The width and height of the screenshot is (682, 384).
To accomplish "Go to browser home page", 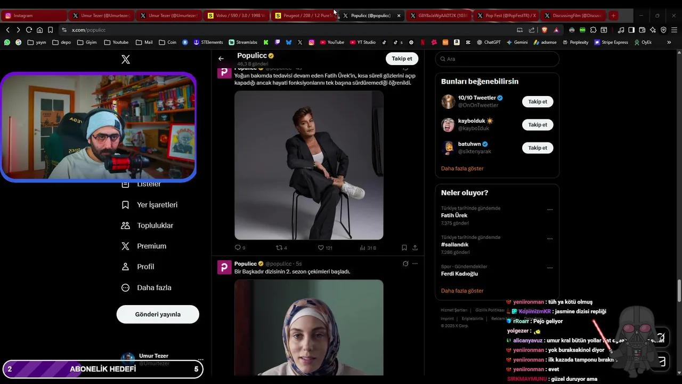I will pos(39,30).
